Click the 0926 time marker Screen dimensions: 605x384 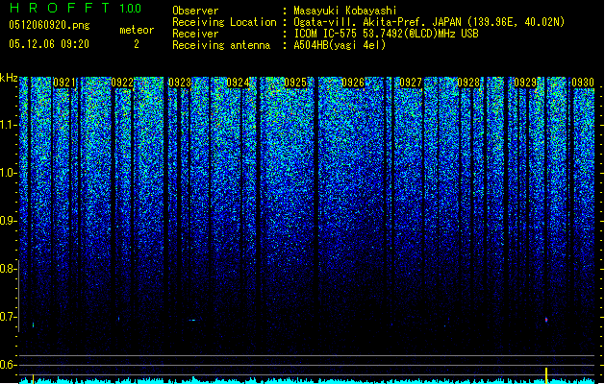[x=353, y=83]
